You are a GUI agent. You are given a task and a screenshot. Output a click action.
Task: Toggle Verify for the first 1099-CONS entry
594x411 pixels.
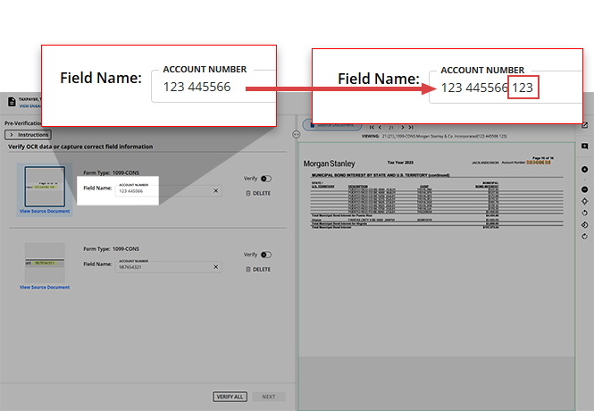click(x=265, y=179)
